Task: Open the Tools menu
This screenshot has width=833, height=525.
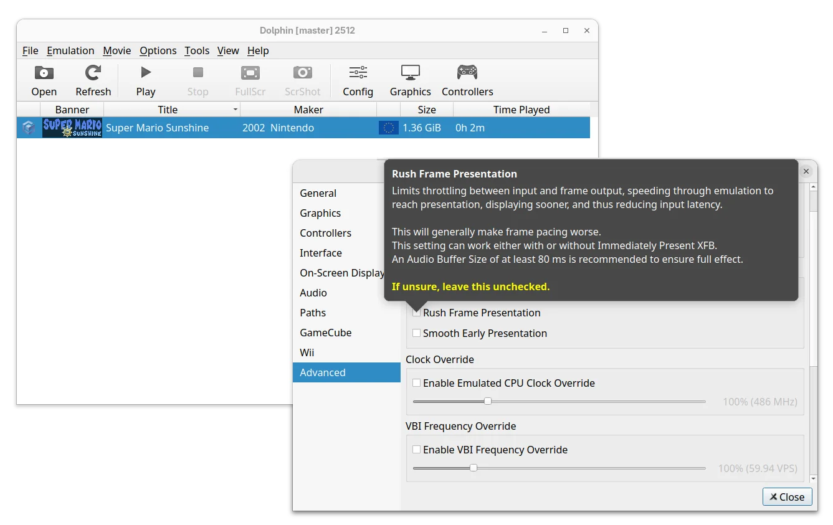Action: (x=197, y=50)
